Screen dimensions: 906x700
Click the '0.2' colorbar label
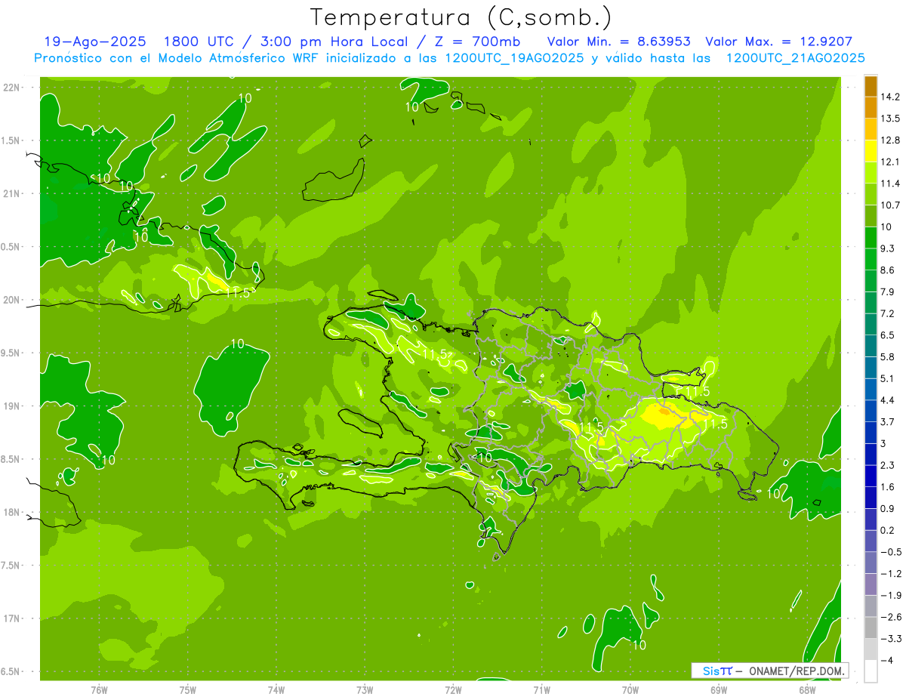[887, 530]
